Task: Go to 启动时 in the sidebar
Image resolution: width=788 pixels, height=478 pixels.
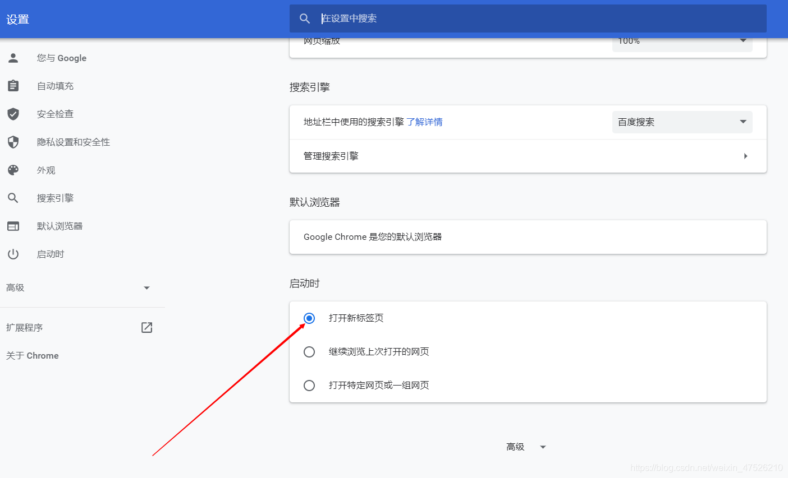Action: (51, 254)
